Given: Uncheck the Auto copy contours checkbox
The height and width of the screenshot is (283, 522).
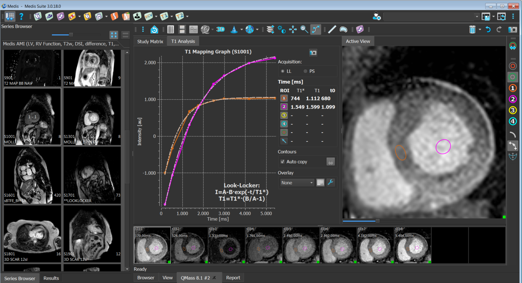Looking at the screenshot, I should [x=282, y=162].
